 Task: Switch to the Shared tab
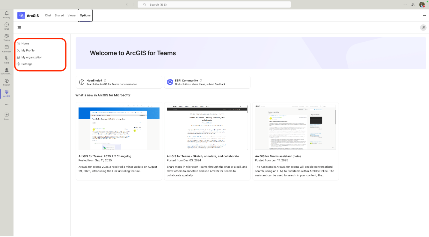click(59, 15)
